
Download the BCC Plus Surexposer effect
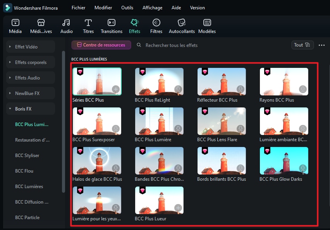point(116,129)
